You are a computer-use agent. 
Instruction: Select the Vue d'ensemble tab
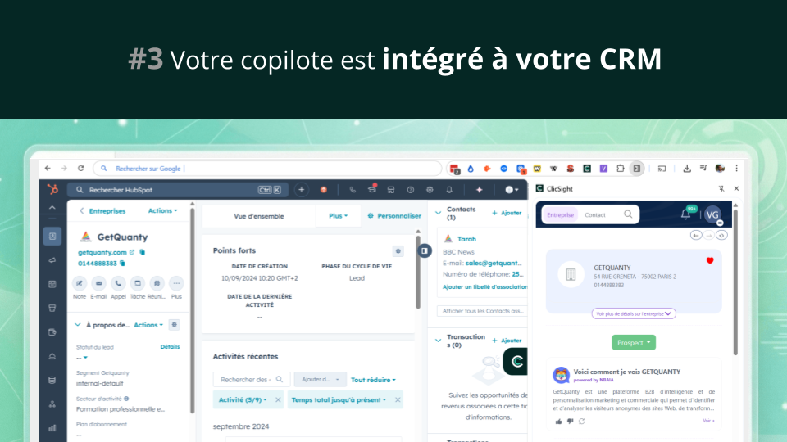coord(259,216)
